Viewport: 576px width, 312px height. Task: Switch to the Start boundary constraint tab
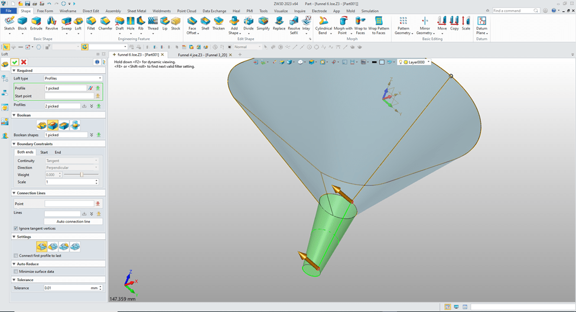click(x=44, y=152)
